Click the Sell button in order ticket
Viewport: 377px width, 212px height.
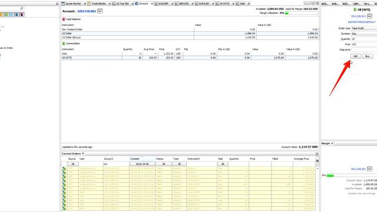tap(355, 57)
